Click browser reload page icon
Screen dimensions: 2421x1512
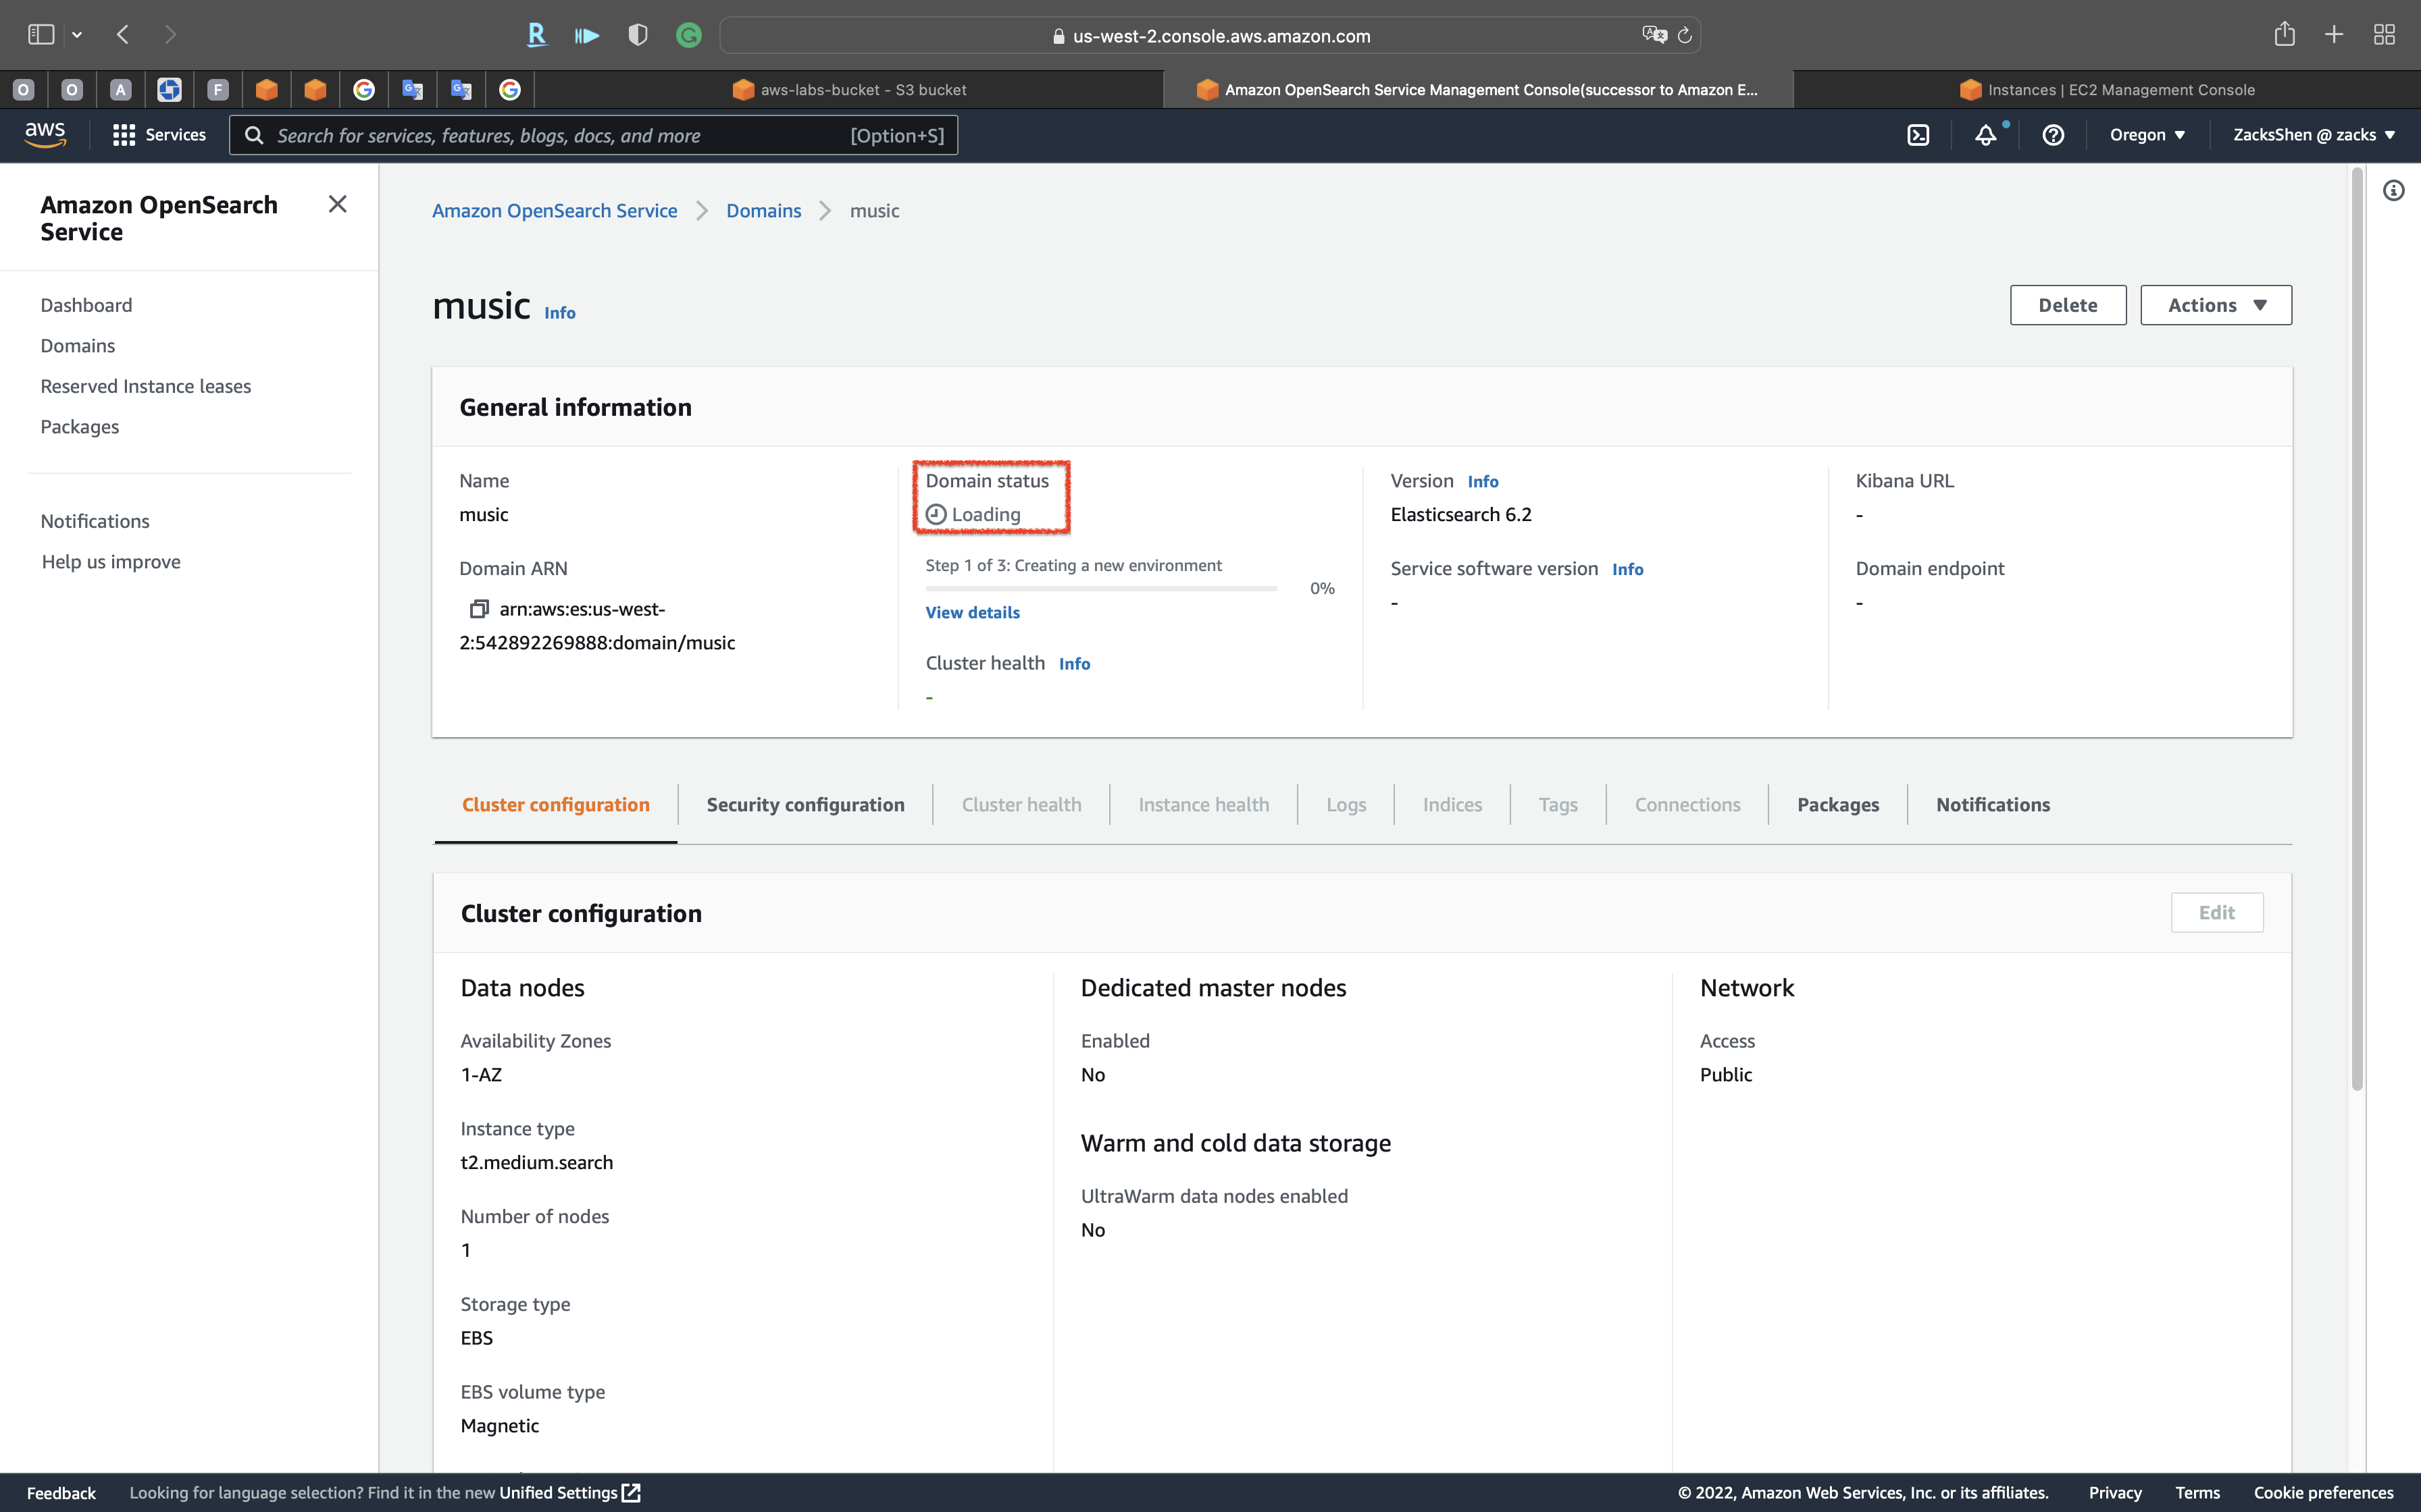1685,36
